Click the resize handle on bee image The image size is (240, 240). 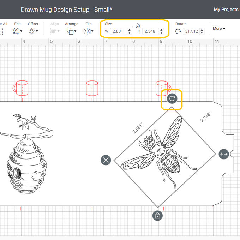point(224,154)
